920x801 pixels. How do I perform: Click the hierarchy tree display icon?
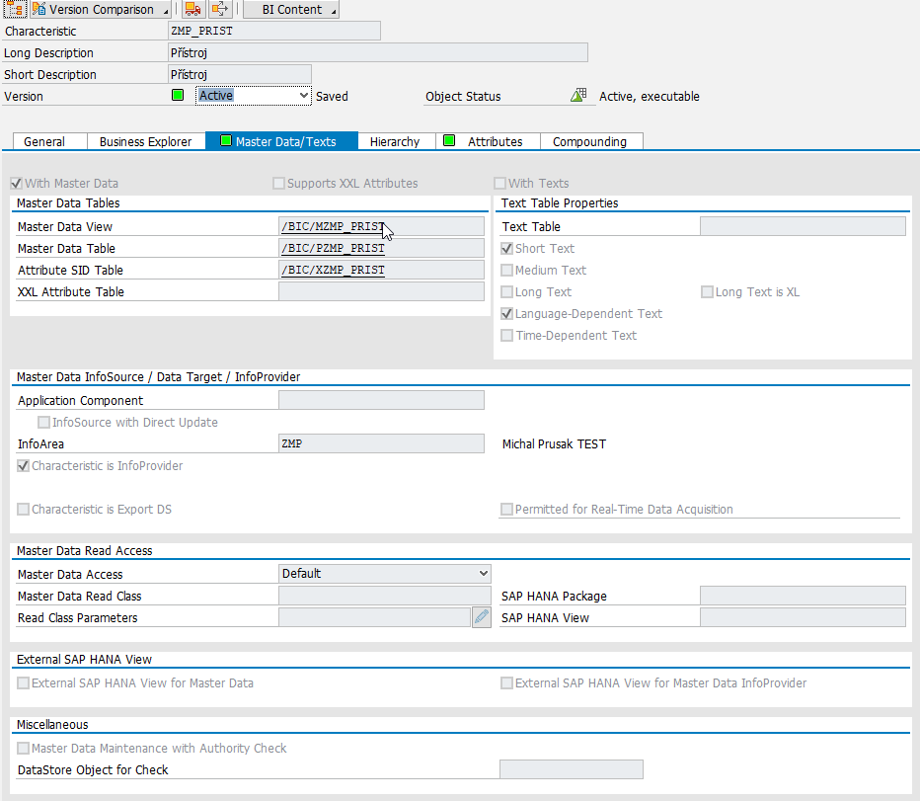tap(14, 10)
